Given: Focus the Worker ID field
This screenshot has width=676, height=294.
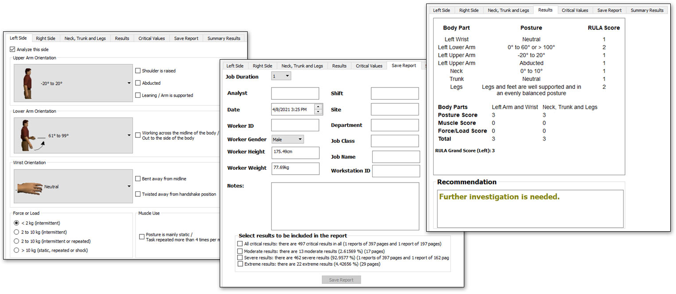Looking at the screenshot, I should 295,125.
